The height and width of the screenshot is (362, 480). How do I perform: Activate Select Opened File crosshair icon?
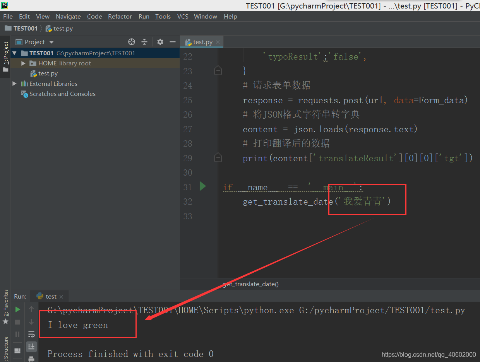132,42
